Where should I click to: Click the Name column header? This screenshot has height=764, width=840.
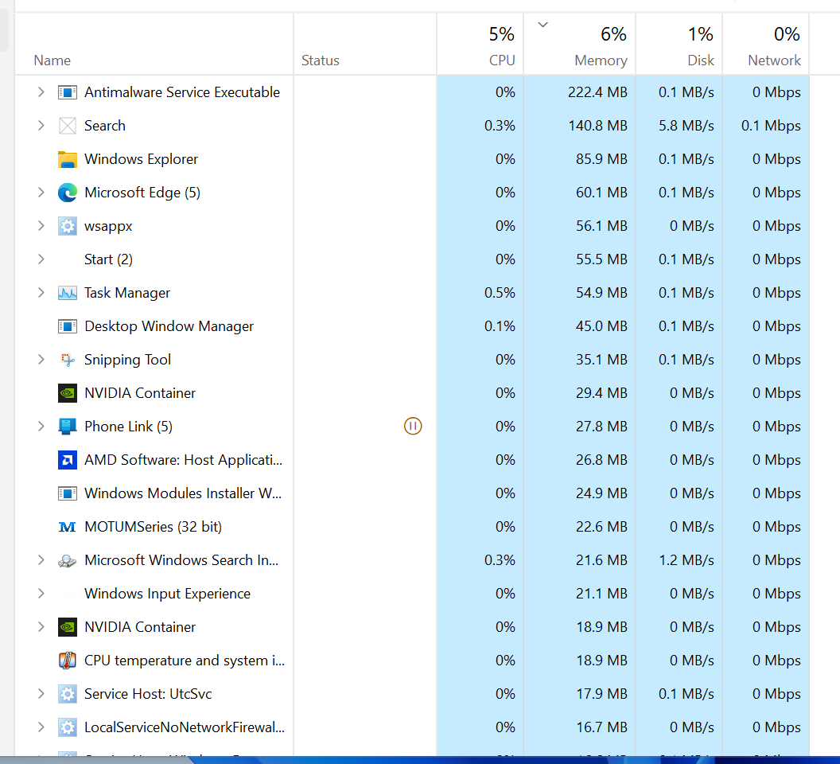coord(52,60)
